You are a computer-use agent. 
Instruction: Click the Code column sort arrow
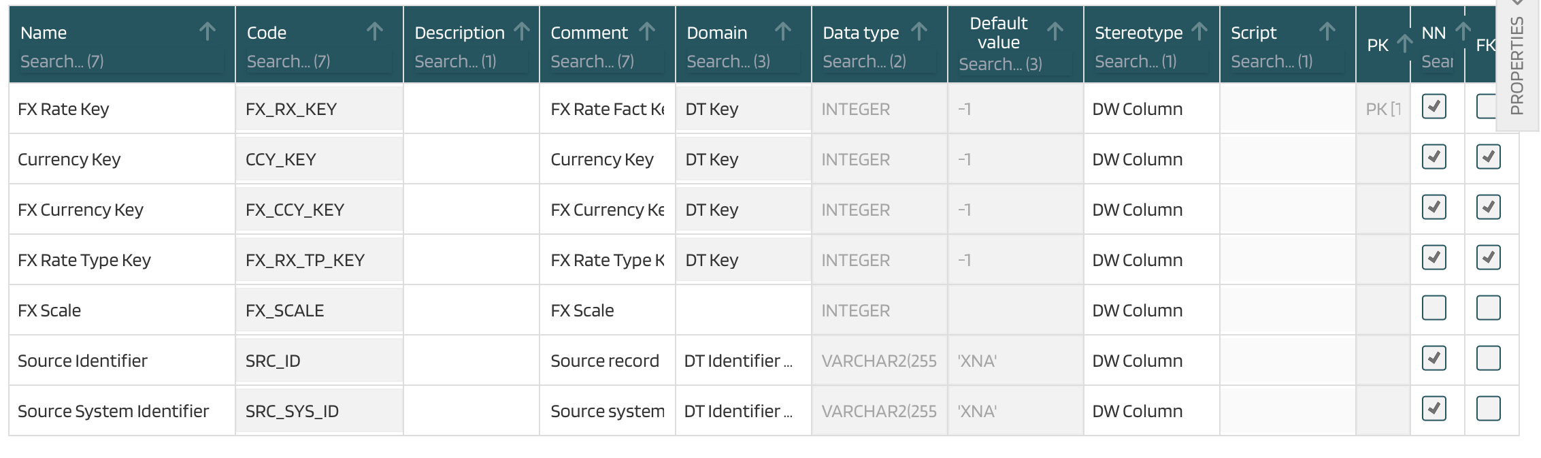(x=374, y=31)
